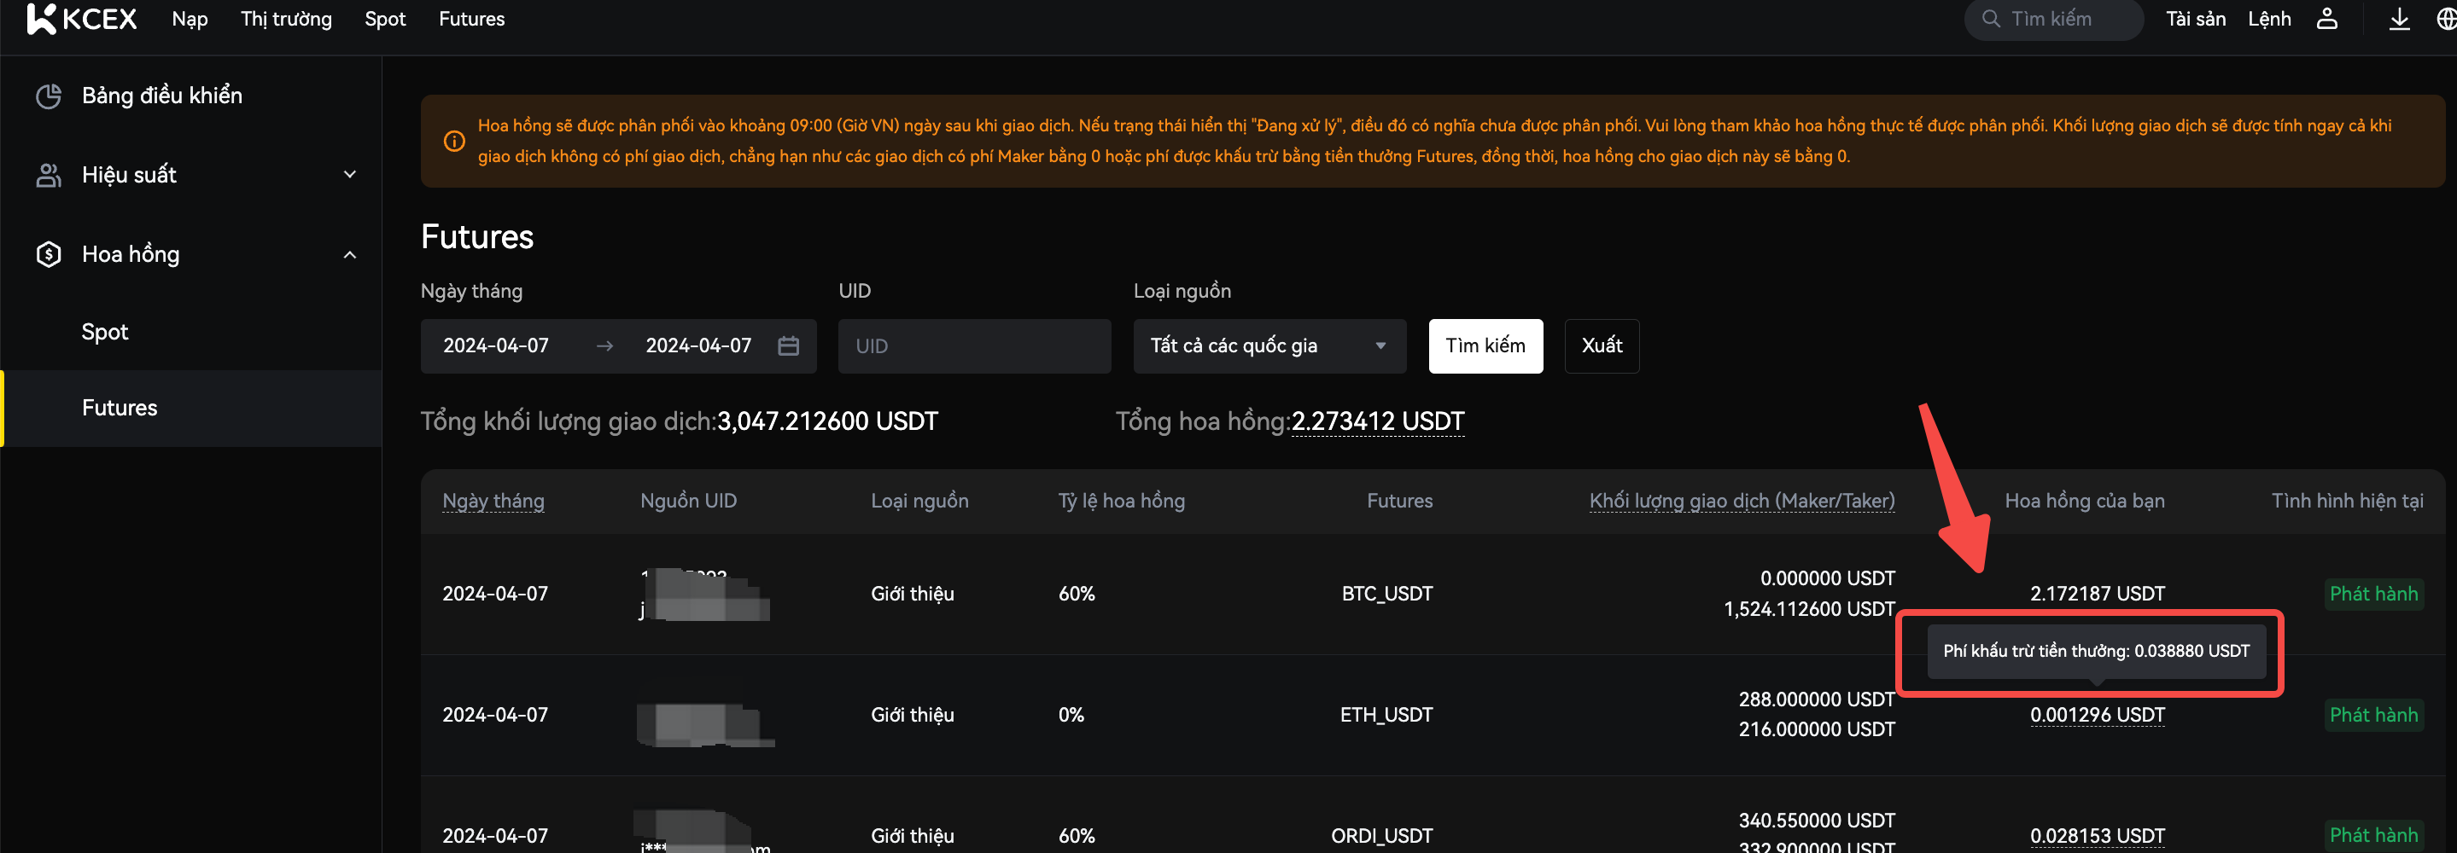Open the Futures menu in top navigation
2457x853 pixels.
471,19
